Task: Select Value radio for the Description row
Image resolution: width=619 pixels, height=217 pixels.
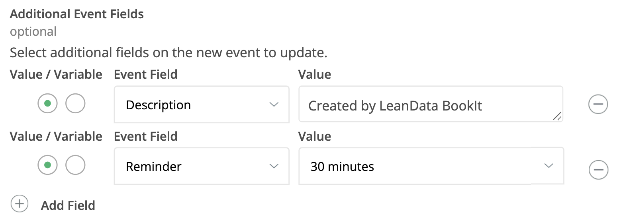Action: (48, 104)
